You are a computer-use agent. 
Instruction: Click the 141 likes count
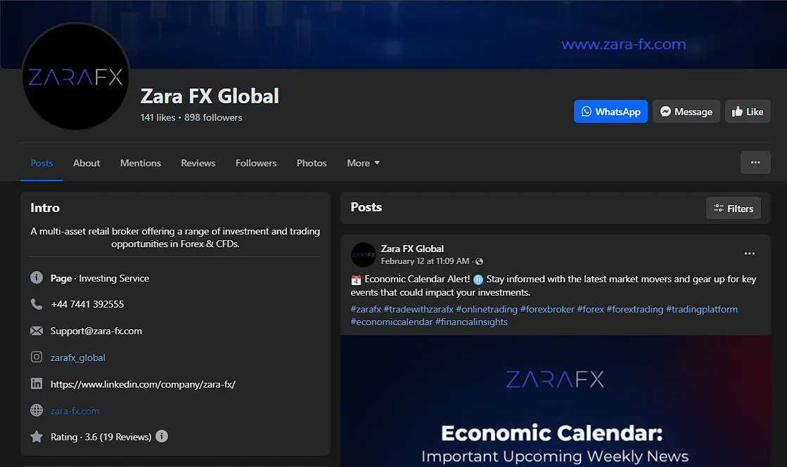tap(158, 117)
